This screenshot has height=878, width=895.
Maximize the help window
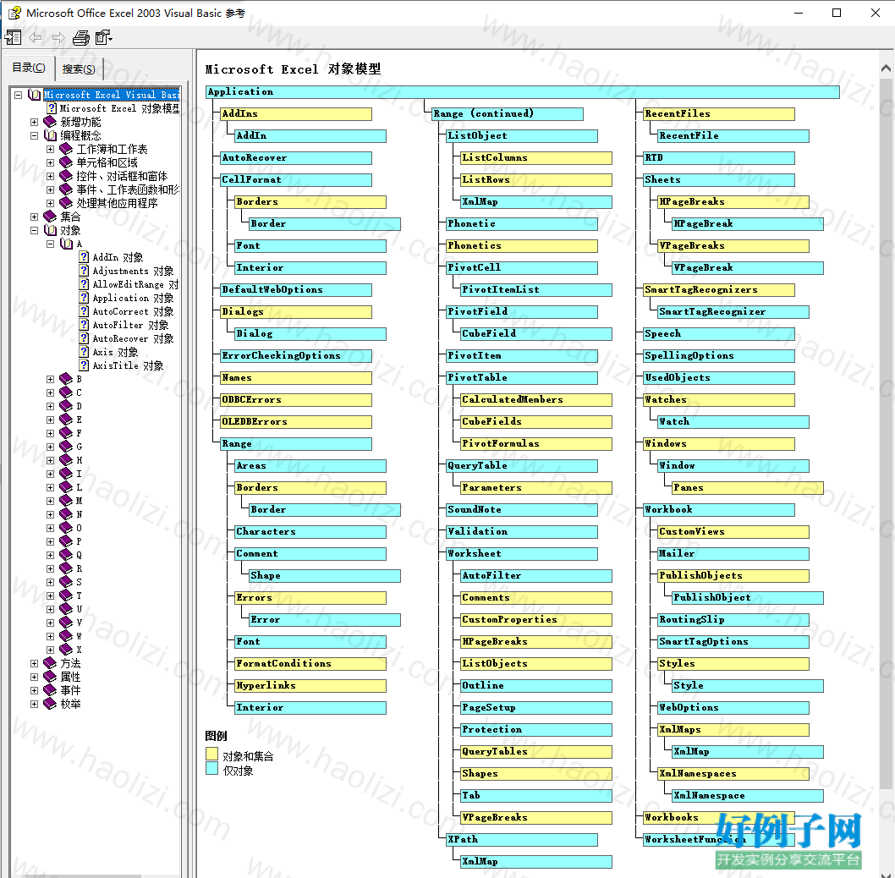tap(837, 13)
